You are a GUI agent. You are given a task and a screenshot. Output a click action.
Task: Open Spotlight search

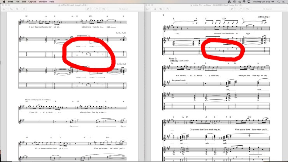click(278, 2)
